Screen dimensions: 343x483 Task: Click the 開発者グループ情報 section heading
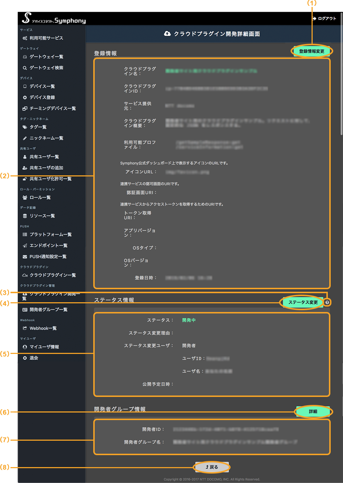click(x=120, y=409)
